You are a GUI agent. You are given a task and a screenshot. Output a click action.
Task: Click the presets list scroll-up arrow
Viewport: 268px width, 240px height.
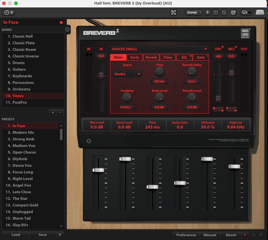click(x=61, y=126)
